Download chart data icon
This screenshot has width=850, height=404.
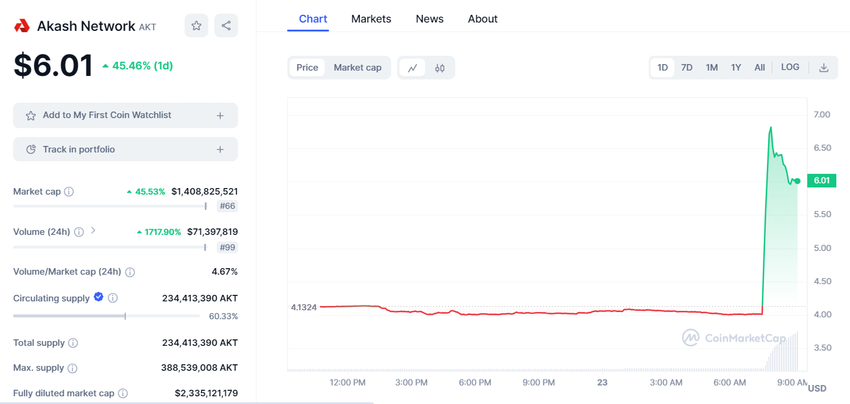pos(823,68)
